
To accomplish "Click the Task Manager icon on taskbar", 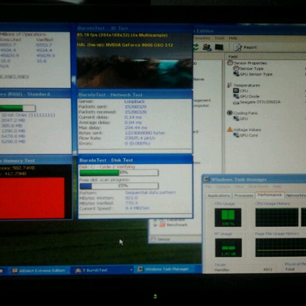I will pos(140,269).
